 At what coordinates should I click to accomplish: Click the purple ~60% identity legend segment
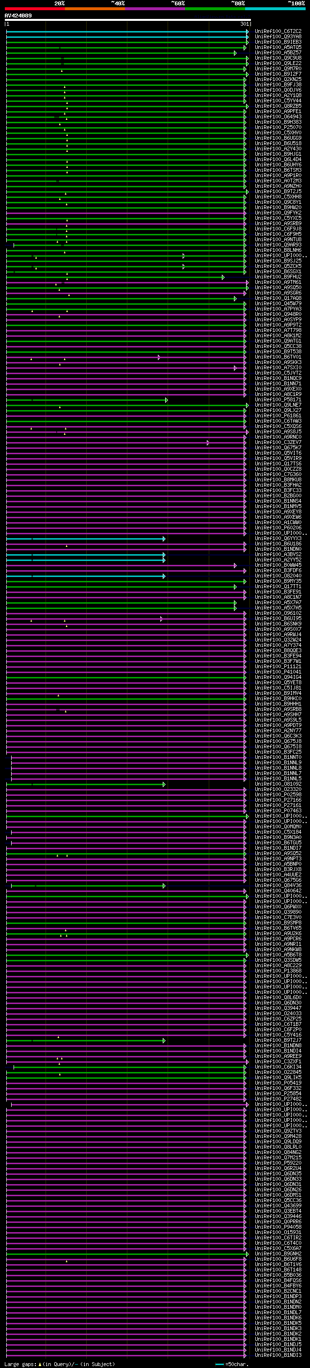155,9
